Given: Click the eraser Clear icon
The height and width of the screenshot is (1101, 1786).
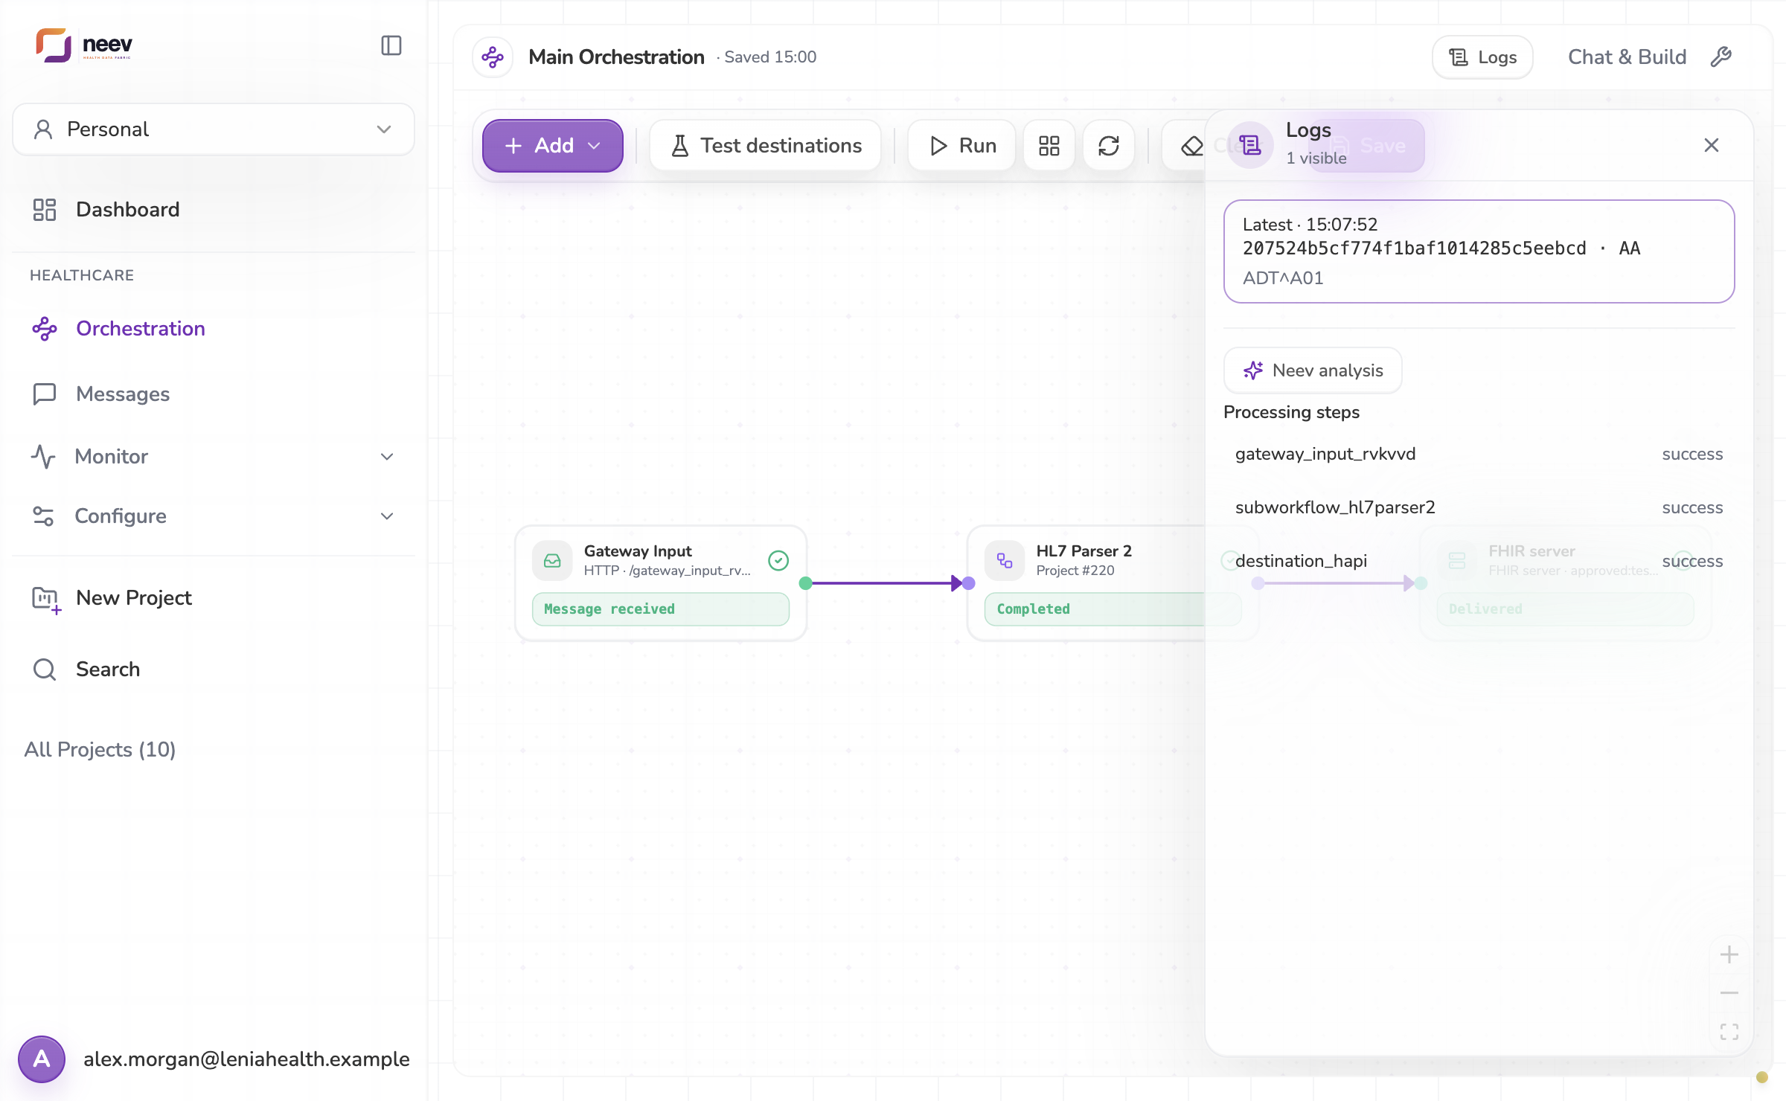Looking at the screenshot, I should click(x=1191, y=146).
